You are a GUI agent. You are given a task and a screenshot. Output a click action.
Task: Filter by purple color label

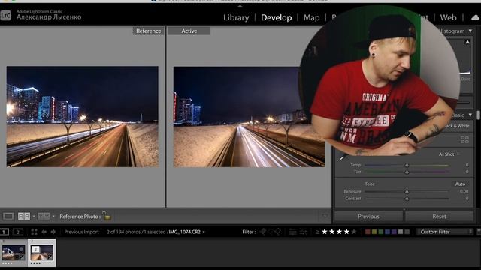[x=394, y=232]
